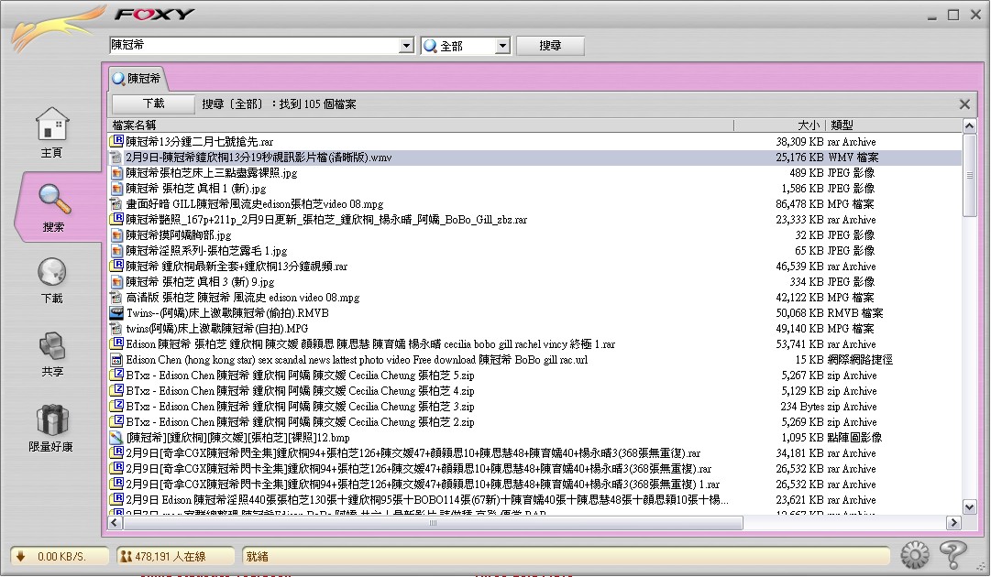Select the "42,122 KB" size cell

pyautogui.click(x=799, y=298)
